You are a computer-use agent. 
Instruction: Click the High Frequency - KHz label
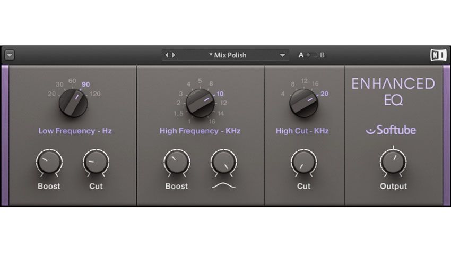(200, 131)
